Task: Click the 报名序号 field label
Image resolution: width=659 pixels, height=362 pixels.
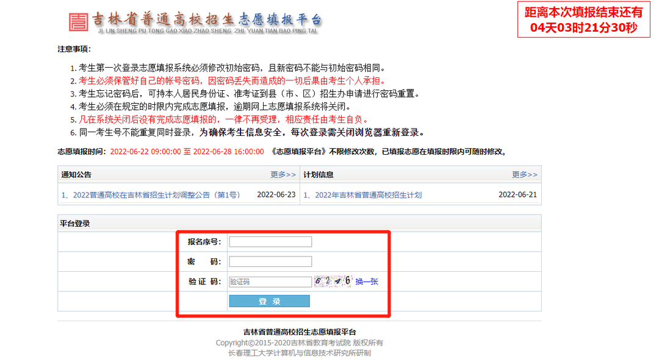Action: pyautogui.click(x=204, y=242)
